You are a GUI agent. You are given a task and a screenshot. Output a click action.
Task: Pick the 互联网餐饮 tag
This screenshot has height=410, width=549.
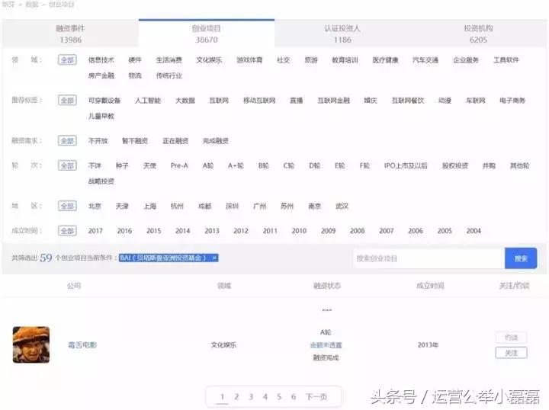(x=407, y=101)
